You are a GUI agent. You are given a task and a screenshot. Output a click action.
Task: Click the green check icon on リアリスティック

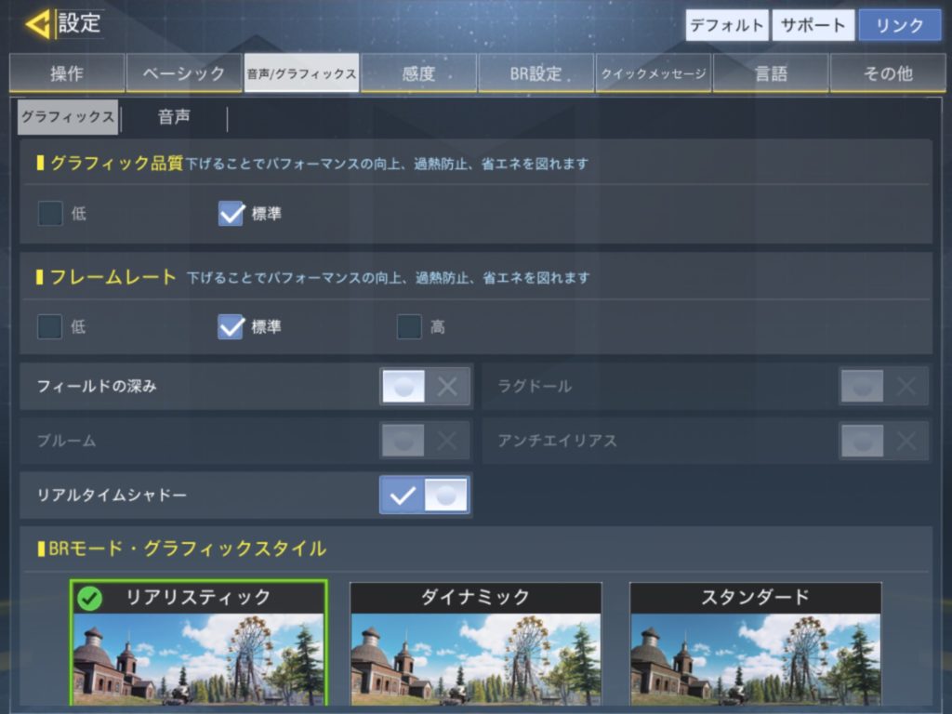tap(90, 599)
